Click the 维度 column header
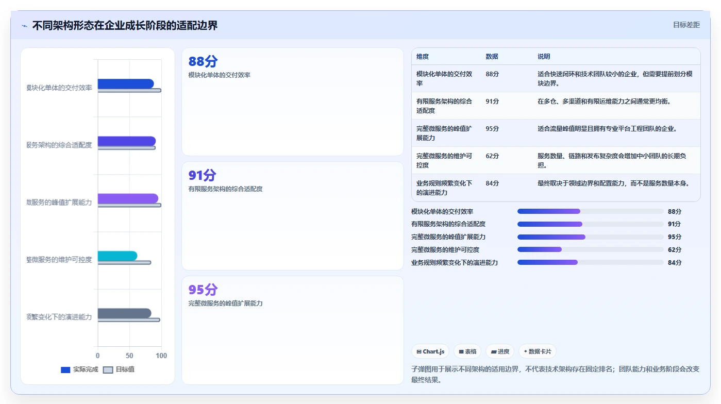Viewport: 721px width, 404px height. click(423, 57)
